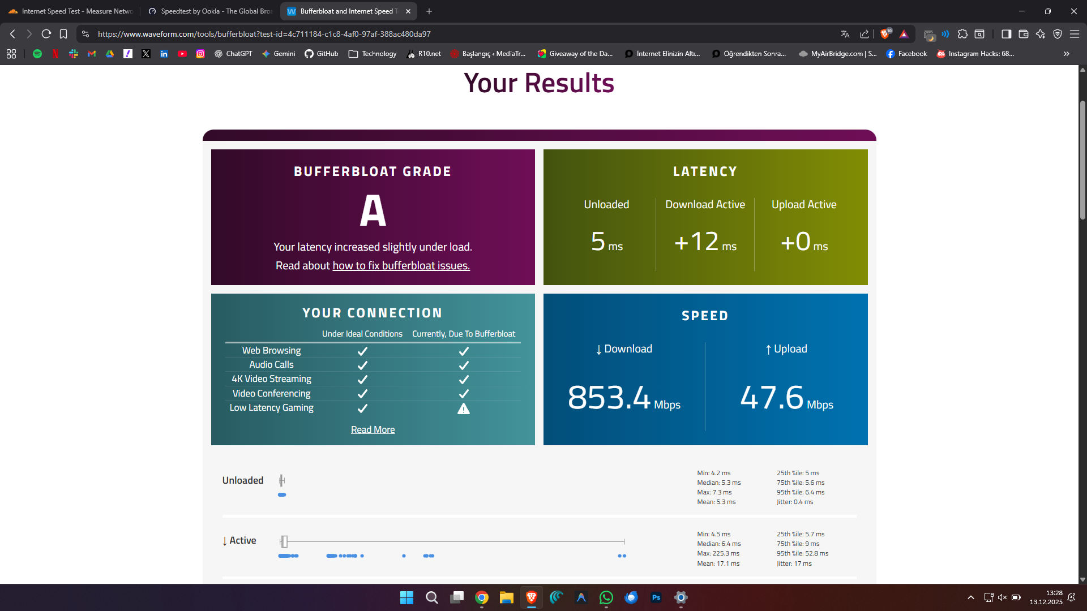Switch to the Speedtest by Ookla tab
This screenshot has height=611, width=1087.
point(210,11)
